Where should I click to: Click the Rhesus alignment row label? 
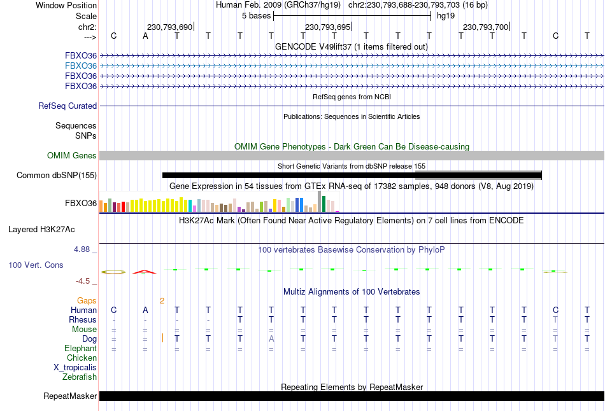click(83, 320)
